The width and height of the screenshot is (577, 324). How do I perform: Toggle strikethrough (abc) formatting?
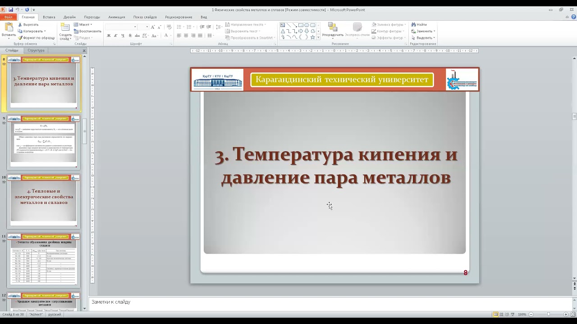pyautogui.click(x=137, y=36)
